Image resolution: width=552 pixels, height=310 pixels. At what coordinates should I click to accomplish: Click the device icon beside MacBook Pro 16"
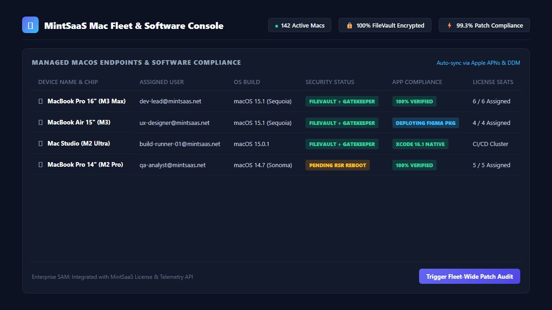(x=40, y=101)
